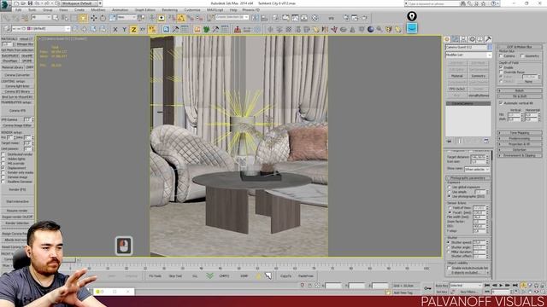Open the 3ds Max application menu logo

click(x=5, y=6)
